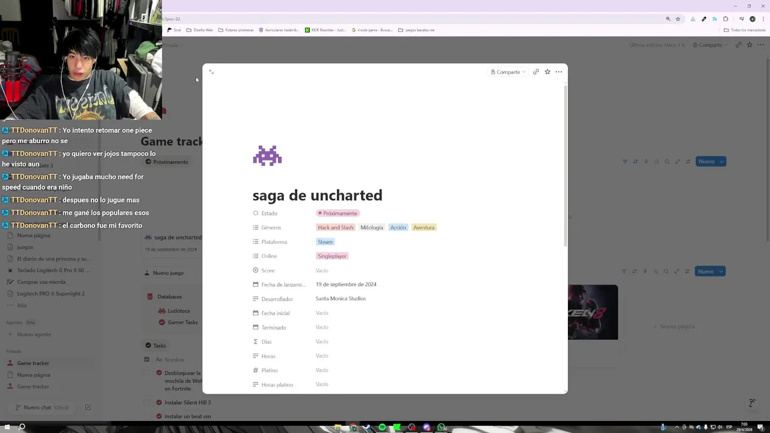Screen dimensions: 770x433
Task: Edit the Score field showing Vacío
Action: pyautogui.click(x=322, y=271)
